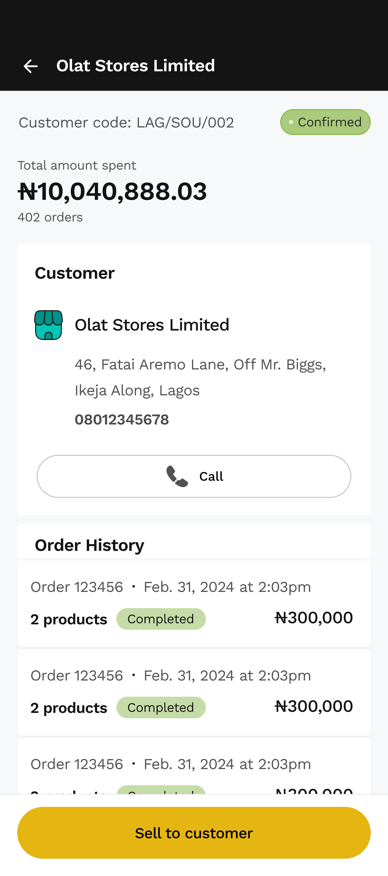Tap the green Confirmed status badge

coord(325,122)
